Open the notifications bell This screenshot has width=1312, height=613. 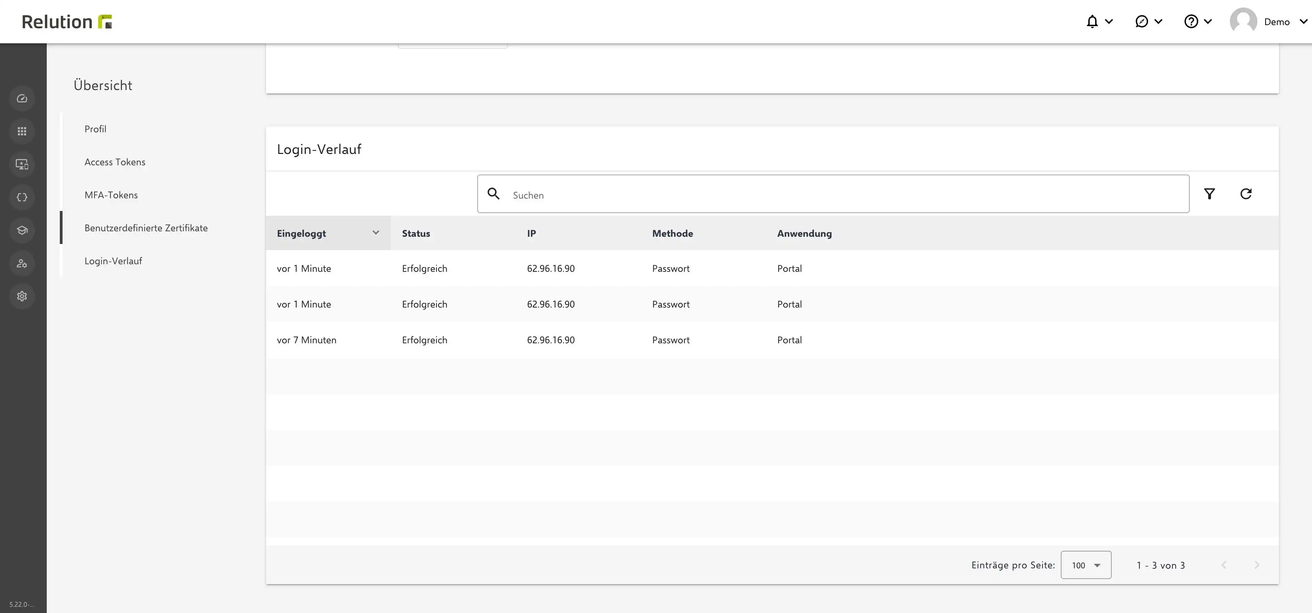pos(1092,21)
